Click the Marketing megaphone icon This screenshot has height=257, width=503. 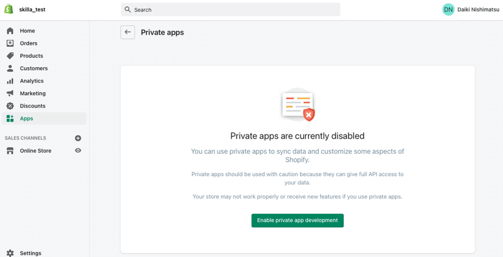tap(10, 94)
